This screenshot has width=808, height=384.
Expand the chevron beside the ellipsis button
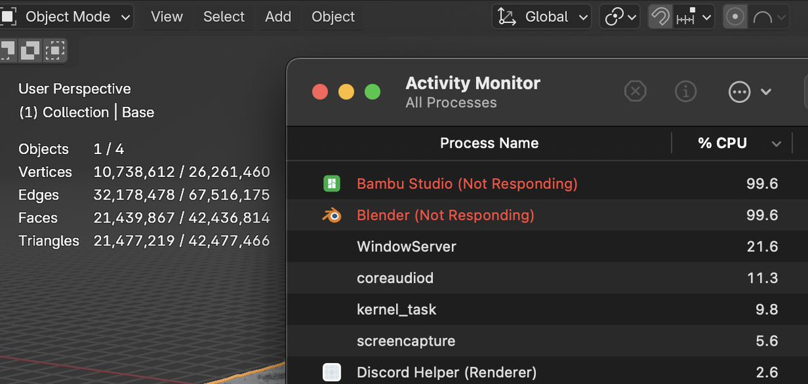[766, 91]
